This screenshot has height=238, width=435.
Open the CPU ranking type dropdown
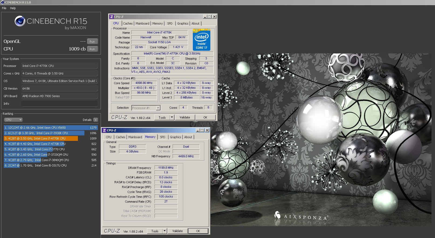tap(13, 120)
